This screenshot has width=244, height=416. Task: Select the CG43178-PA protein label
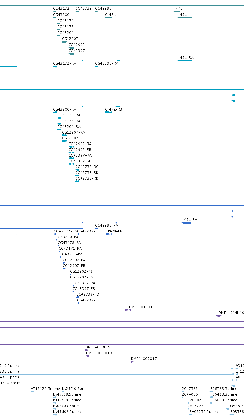(69, 243)
